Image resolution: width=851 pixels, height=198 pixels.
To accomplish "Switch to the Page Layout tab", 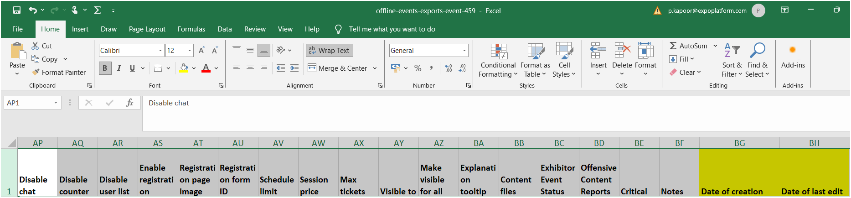I will [147, 29].
